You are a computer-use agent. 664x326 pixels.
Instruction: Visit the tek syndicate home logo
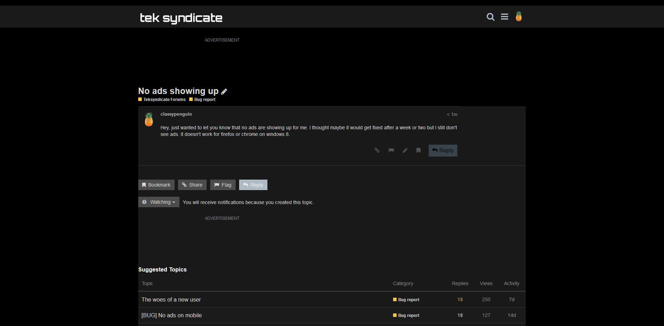181,17
